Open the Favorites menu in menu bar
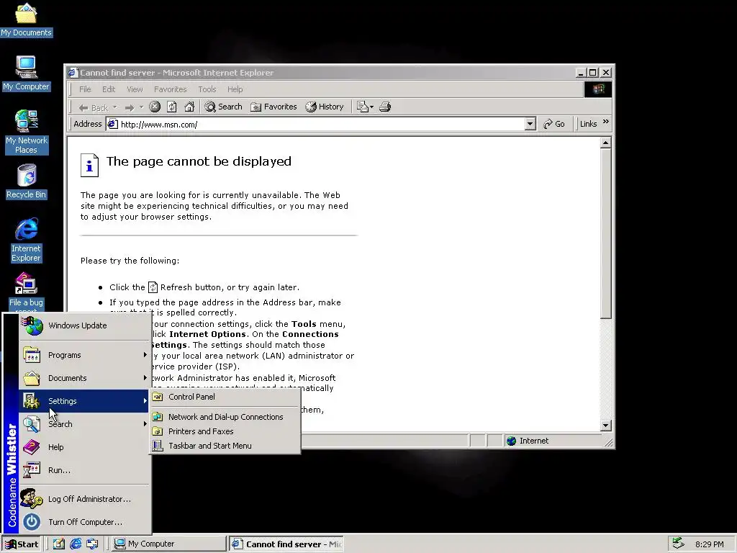737x553 pixels. [170, 89]
